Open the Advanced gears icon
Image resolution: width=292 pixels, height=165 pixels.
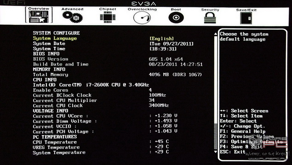tap(73, 17)
